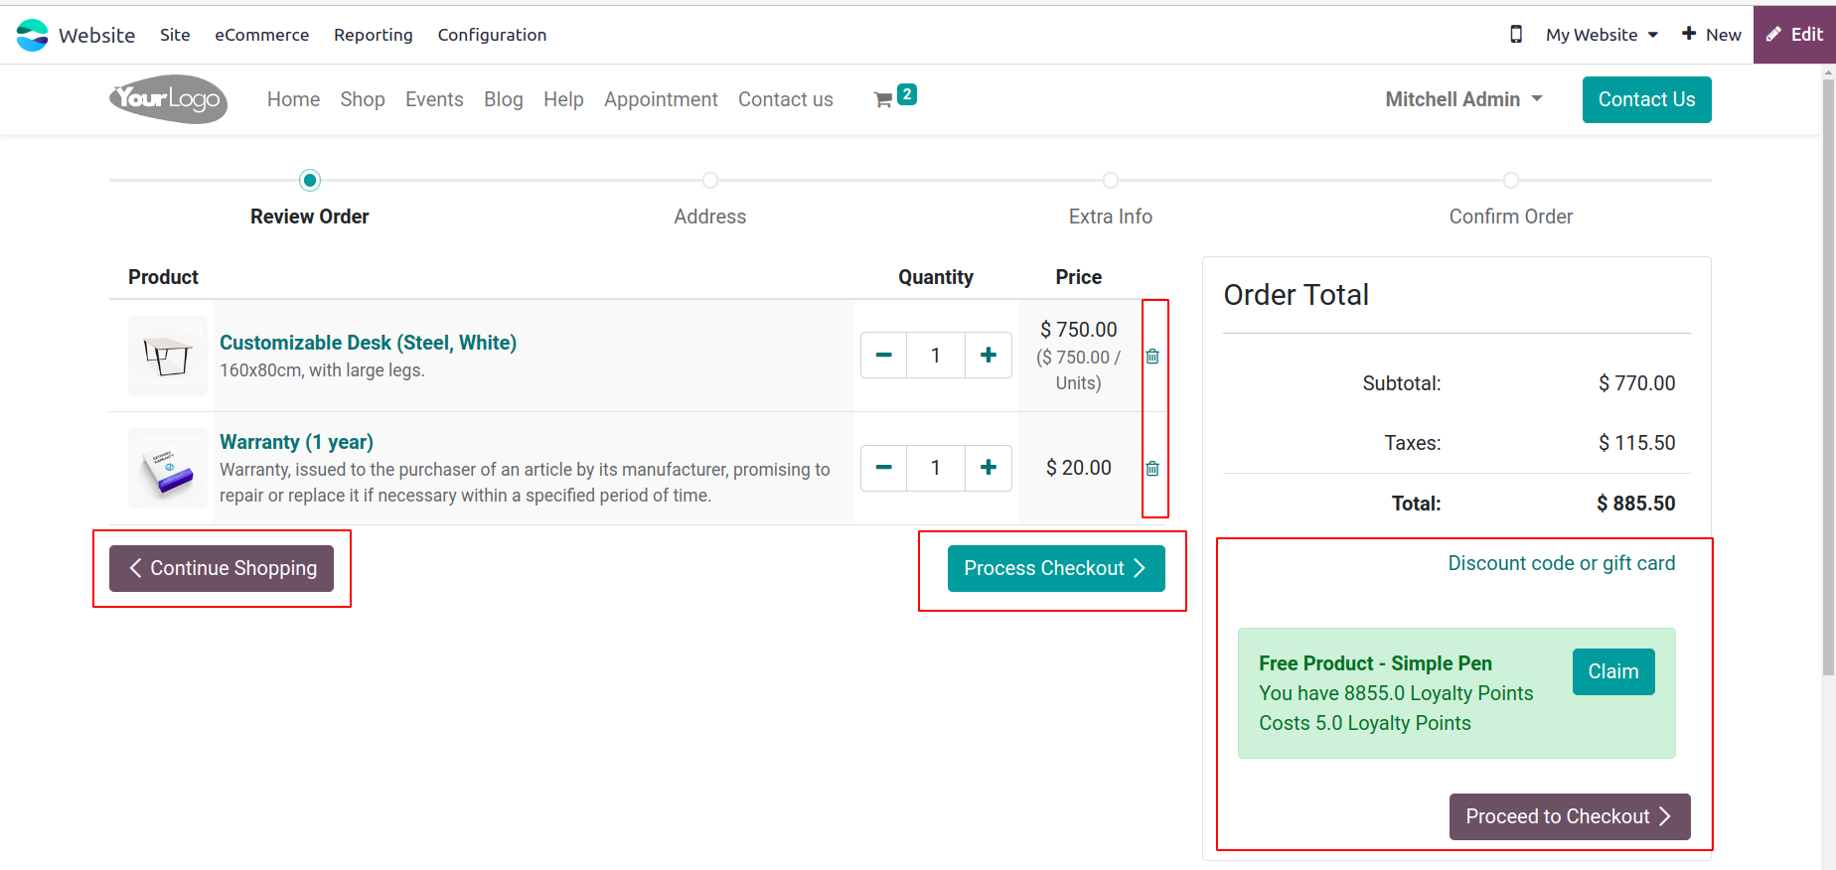Open the My Website selector dropdown

1603,35
